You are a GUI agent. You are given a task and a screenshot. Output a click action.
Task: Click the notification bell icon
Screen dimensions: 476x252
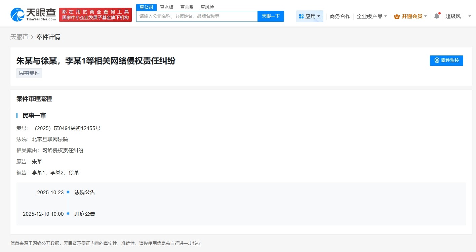coord(436,15)
